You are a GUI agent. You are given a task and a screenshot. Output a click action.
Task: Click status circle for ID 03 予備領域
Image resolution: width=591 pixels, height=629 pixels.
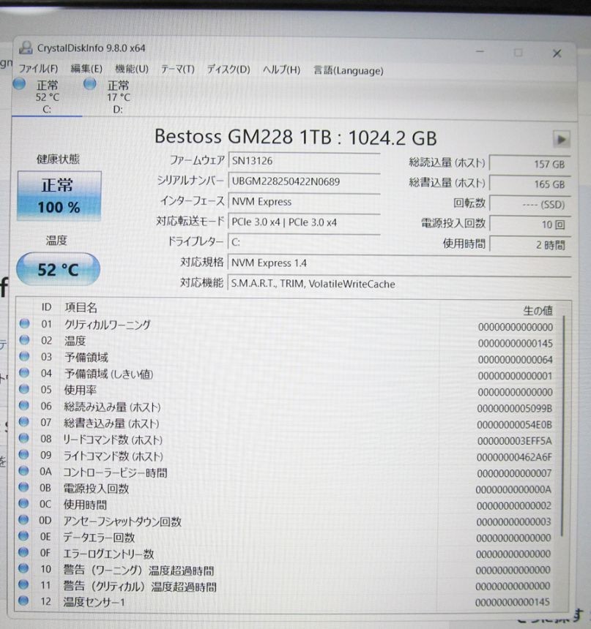24,356
